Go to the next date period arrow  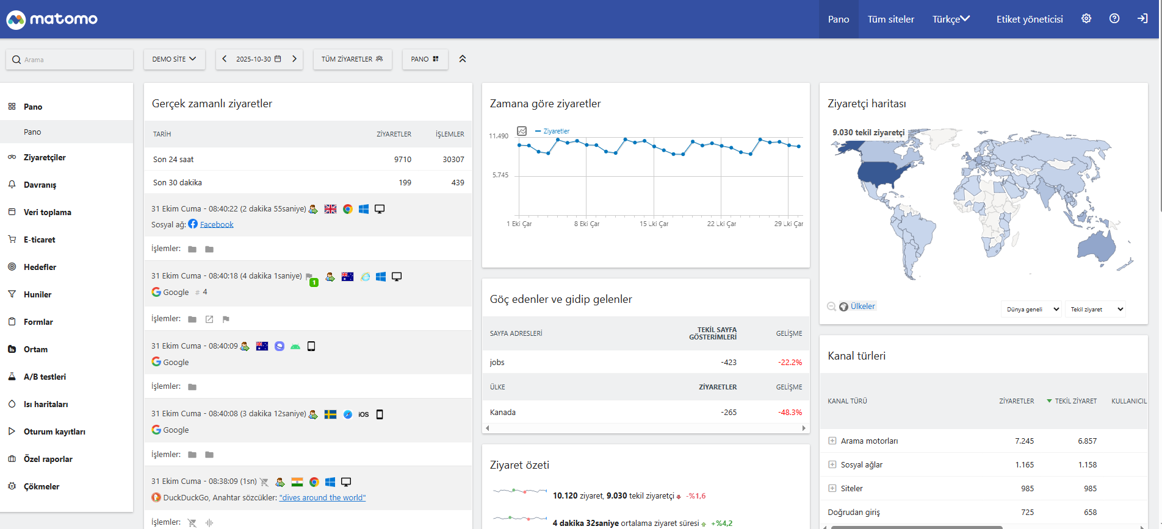[294, 59]
